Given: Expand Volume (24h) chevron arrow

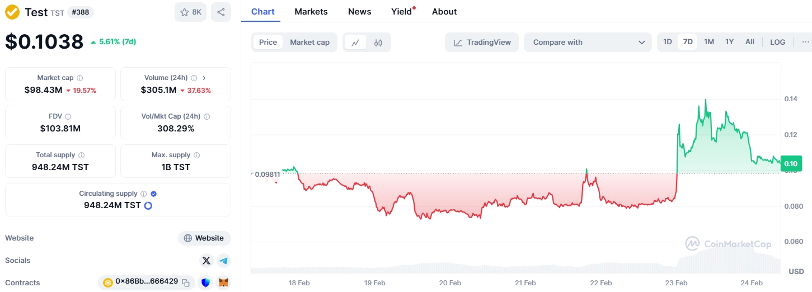Looking at the screenshot, I should [x=204, y=78].
